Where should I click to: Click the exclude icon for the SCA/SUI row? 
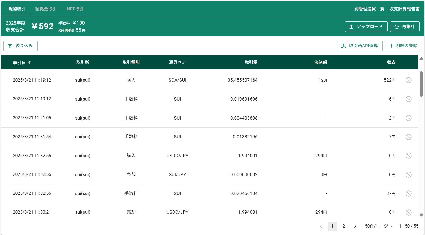click(408, 80)
